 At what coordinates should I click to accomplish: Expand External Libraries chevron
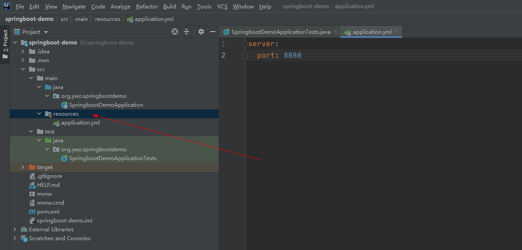click(15, 230)
